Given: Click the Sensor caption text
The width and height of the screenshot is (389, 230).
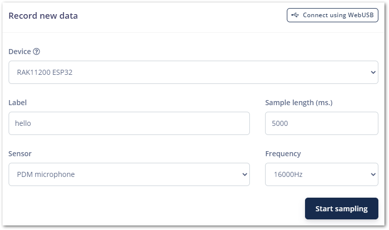Looking at the screenshot, I should coord(20,154).
